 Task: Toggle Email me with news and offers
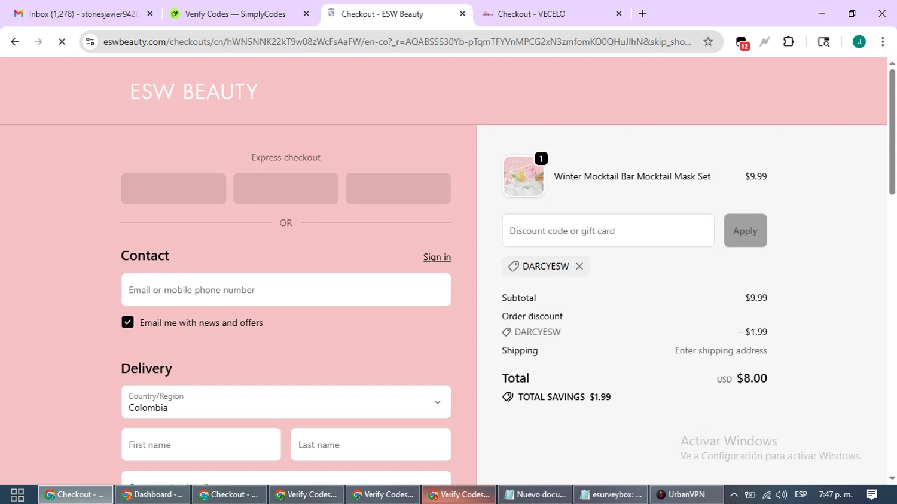tap(127, 322)
